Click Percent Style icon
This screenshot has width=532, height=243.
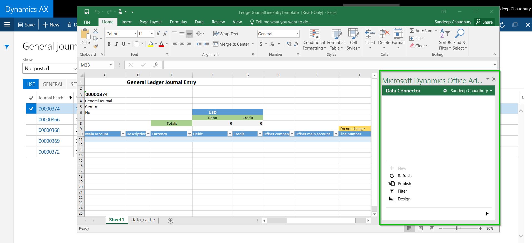(x=272, y=44)
